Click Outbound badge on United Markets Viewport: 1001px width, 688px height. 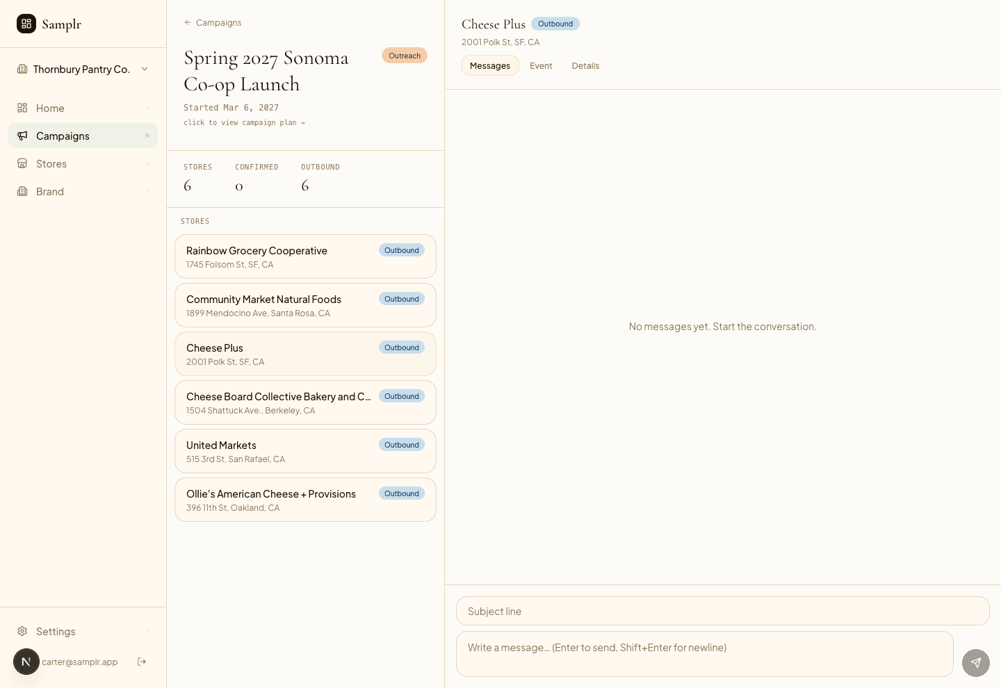pyautogui.click(x=402, y=445)
